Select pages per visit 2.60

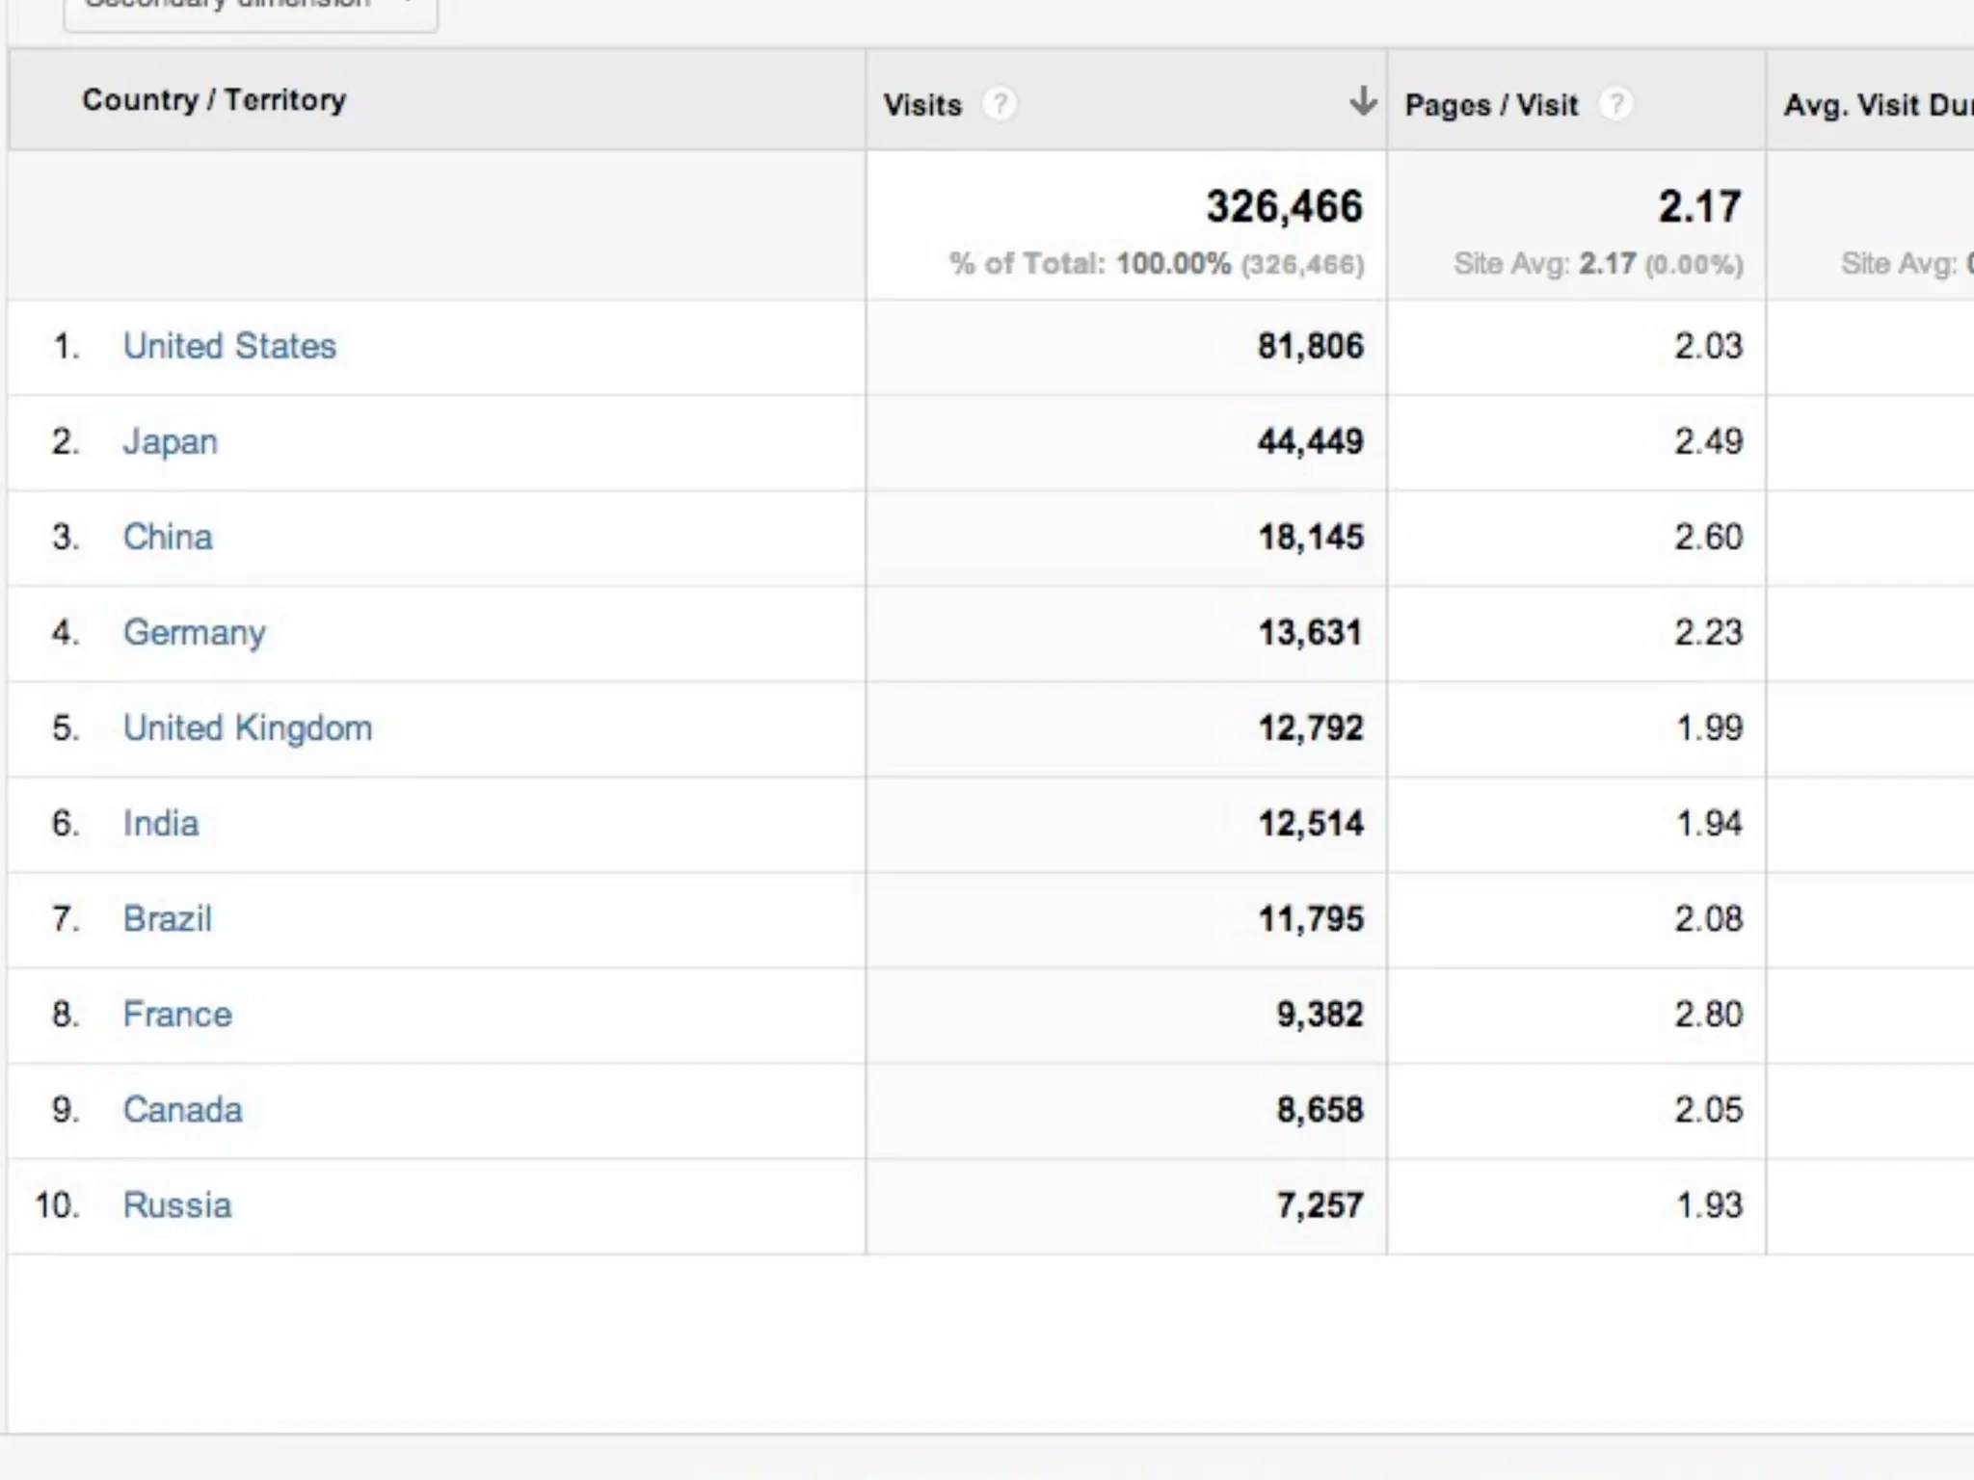tap(1709, 537)
